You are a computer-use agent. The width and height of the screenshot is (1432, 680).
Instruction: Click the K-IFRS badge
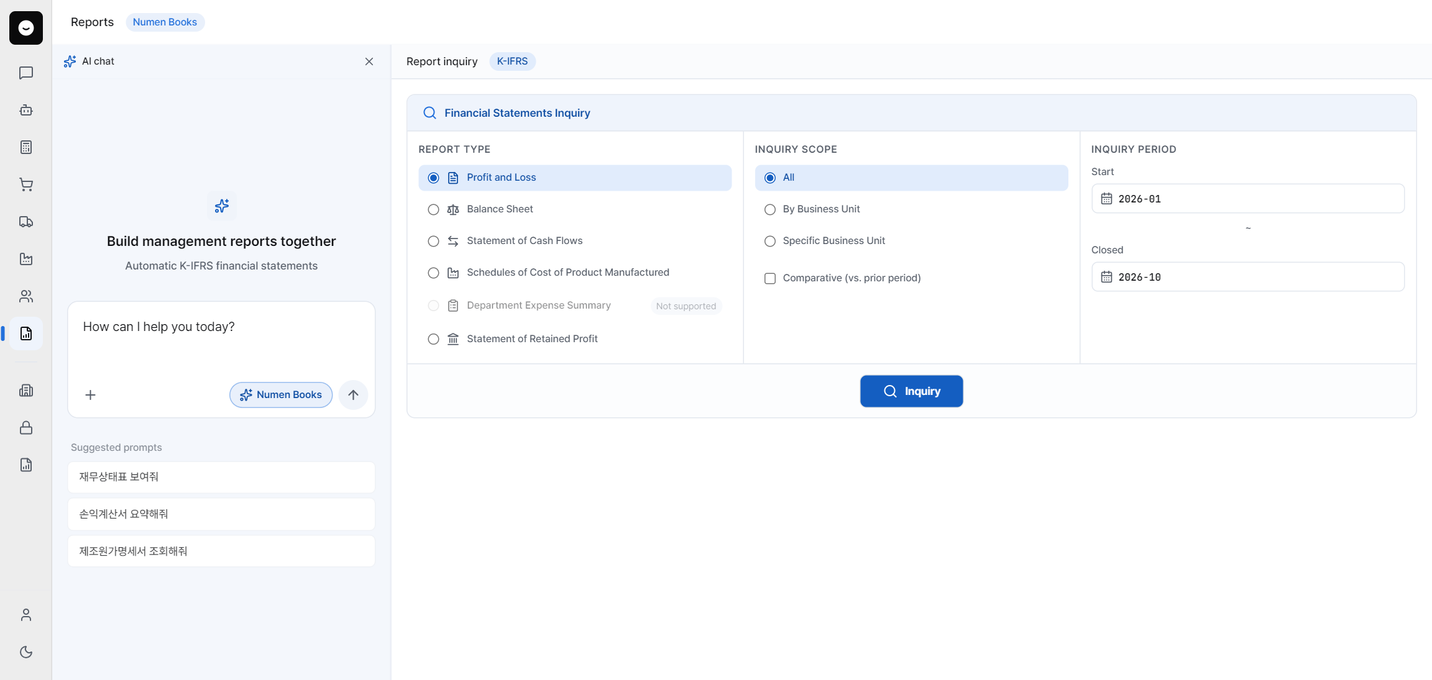(512, 61)
